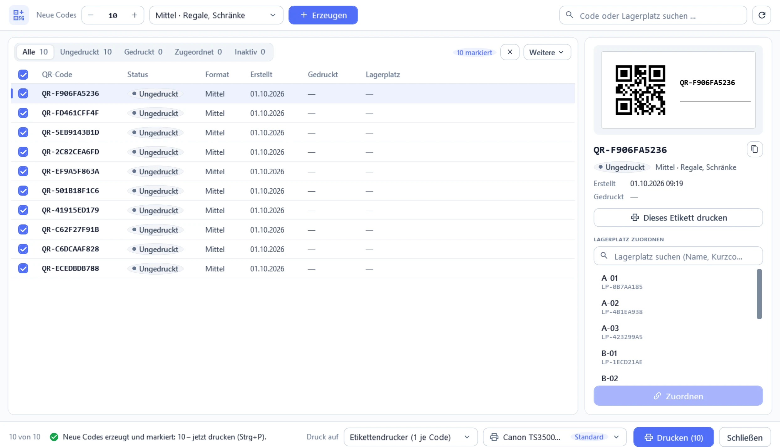
Task: Open the Weitere dropdown menu
Action: [x=547, y=52]
